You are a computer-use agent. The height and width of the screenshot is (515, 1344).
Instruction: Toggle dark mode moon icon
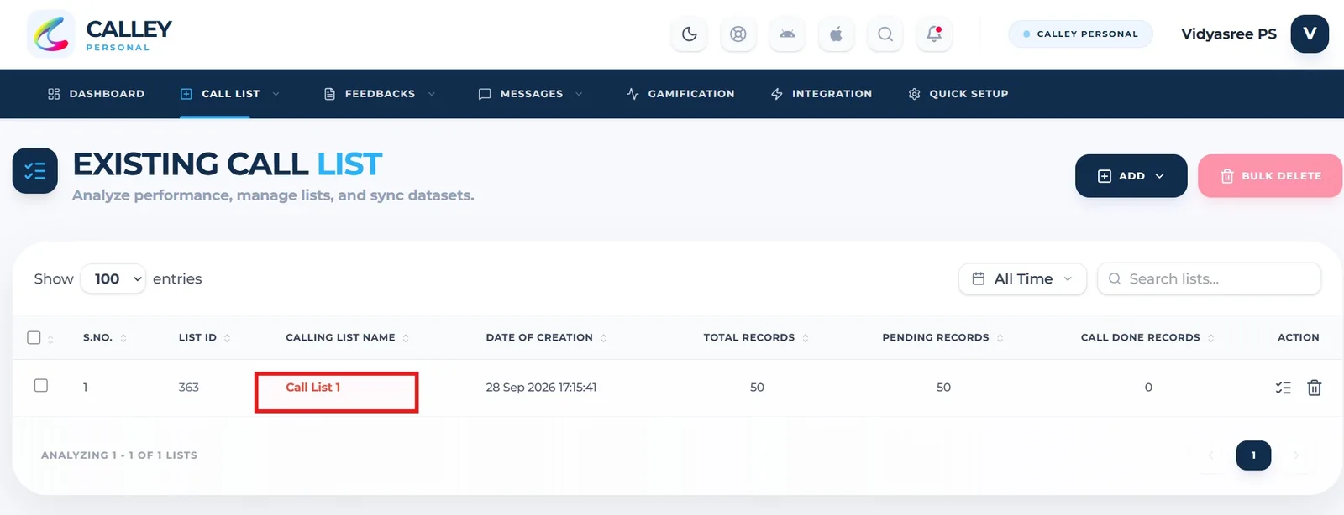689,34
